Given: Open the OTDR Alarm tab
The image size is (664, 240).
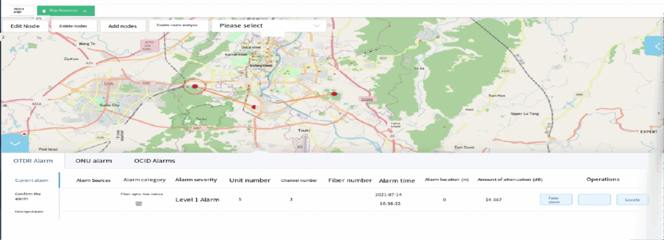Looking at the screenshot, I should tap(33, 161).
